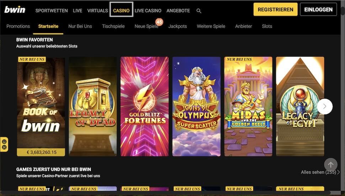Image resolution: width=345 pixels, height=196 pixels.
Task: Click the bwin logo
Action: coord(15,10)
